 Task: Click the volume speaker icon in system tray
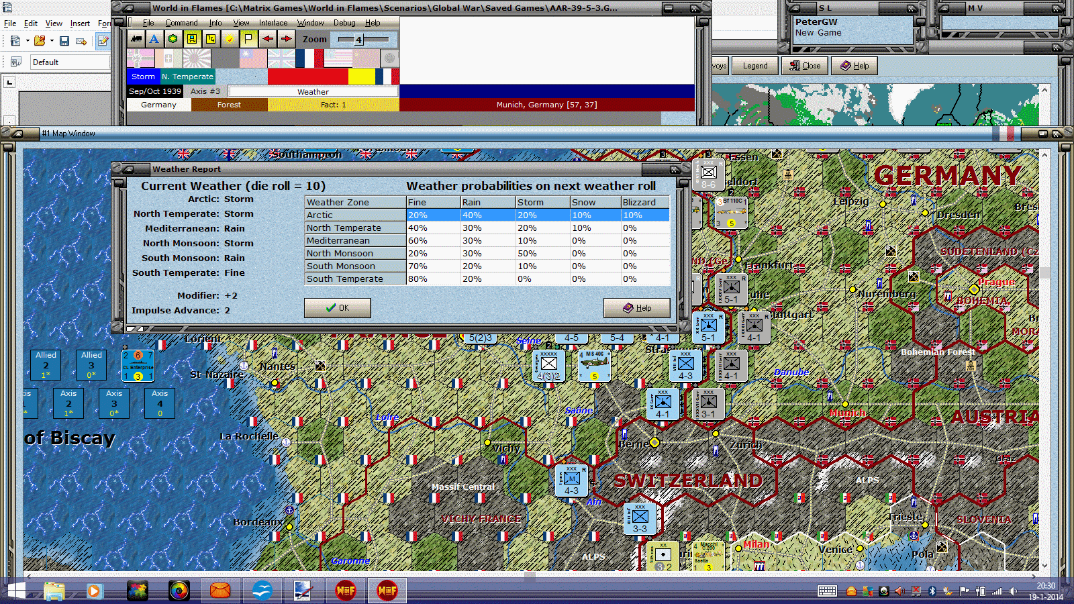click(1013, 591)
